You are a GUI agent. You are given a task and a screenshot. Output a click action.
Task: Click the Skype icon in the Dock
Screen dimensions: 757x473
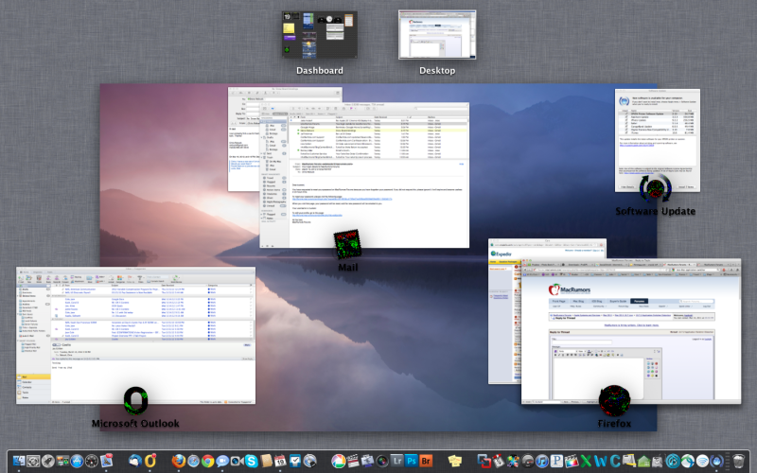(252, 461)
